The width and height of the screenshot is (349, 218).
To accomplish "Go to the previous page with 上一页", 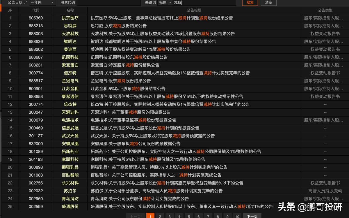I will tap(136, 216).
